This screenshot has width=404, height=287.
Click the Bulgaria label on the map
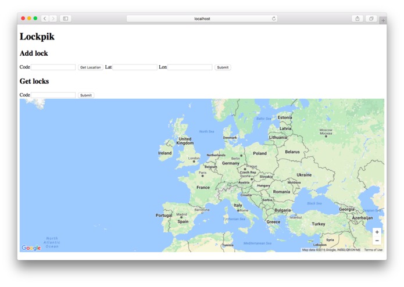click(283, 210)
